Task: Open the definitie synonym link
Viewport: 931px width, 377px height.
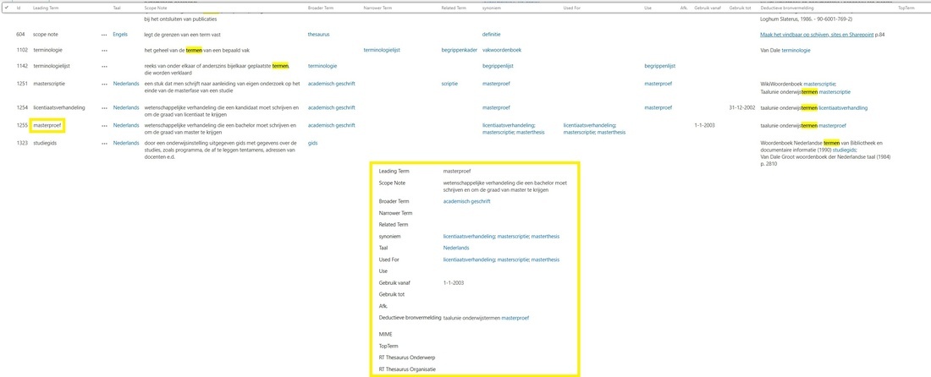Action: [491, 35]
